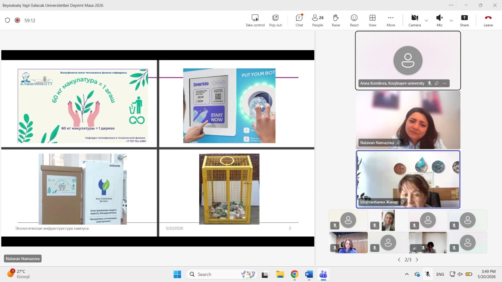Open the React emoji menu
The image size is (502, 282).
354,21
